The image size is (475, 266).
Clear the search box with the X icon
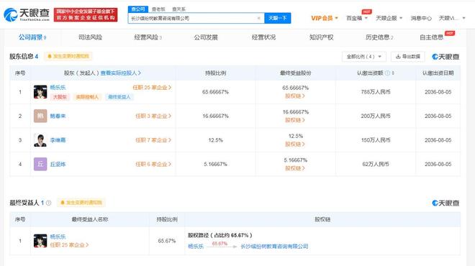coord(258,18)
